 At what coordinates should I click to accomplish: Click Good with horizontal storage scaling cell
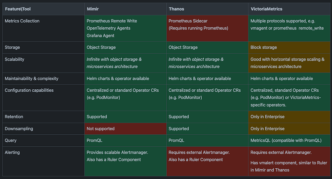(289, 63)
